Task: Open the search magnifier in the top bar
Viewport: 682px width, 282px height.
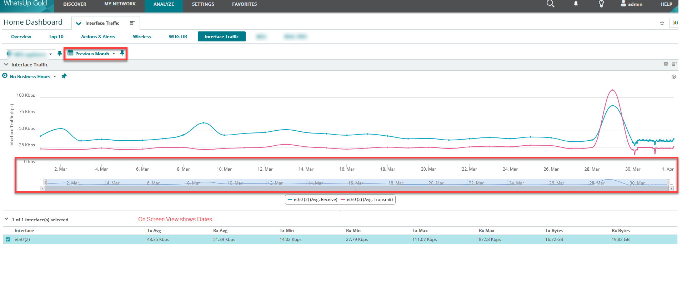Action: (x=550, y=4)
